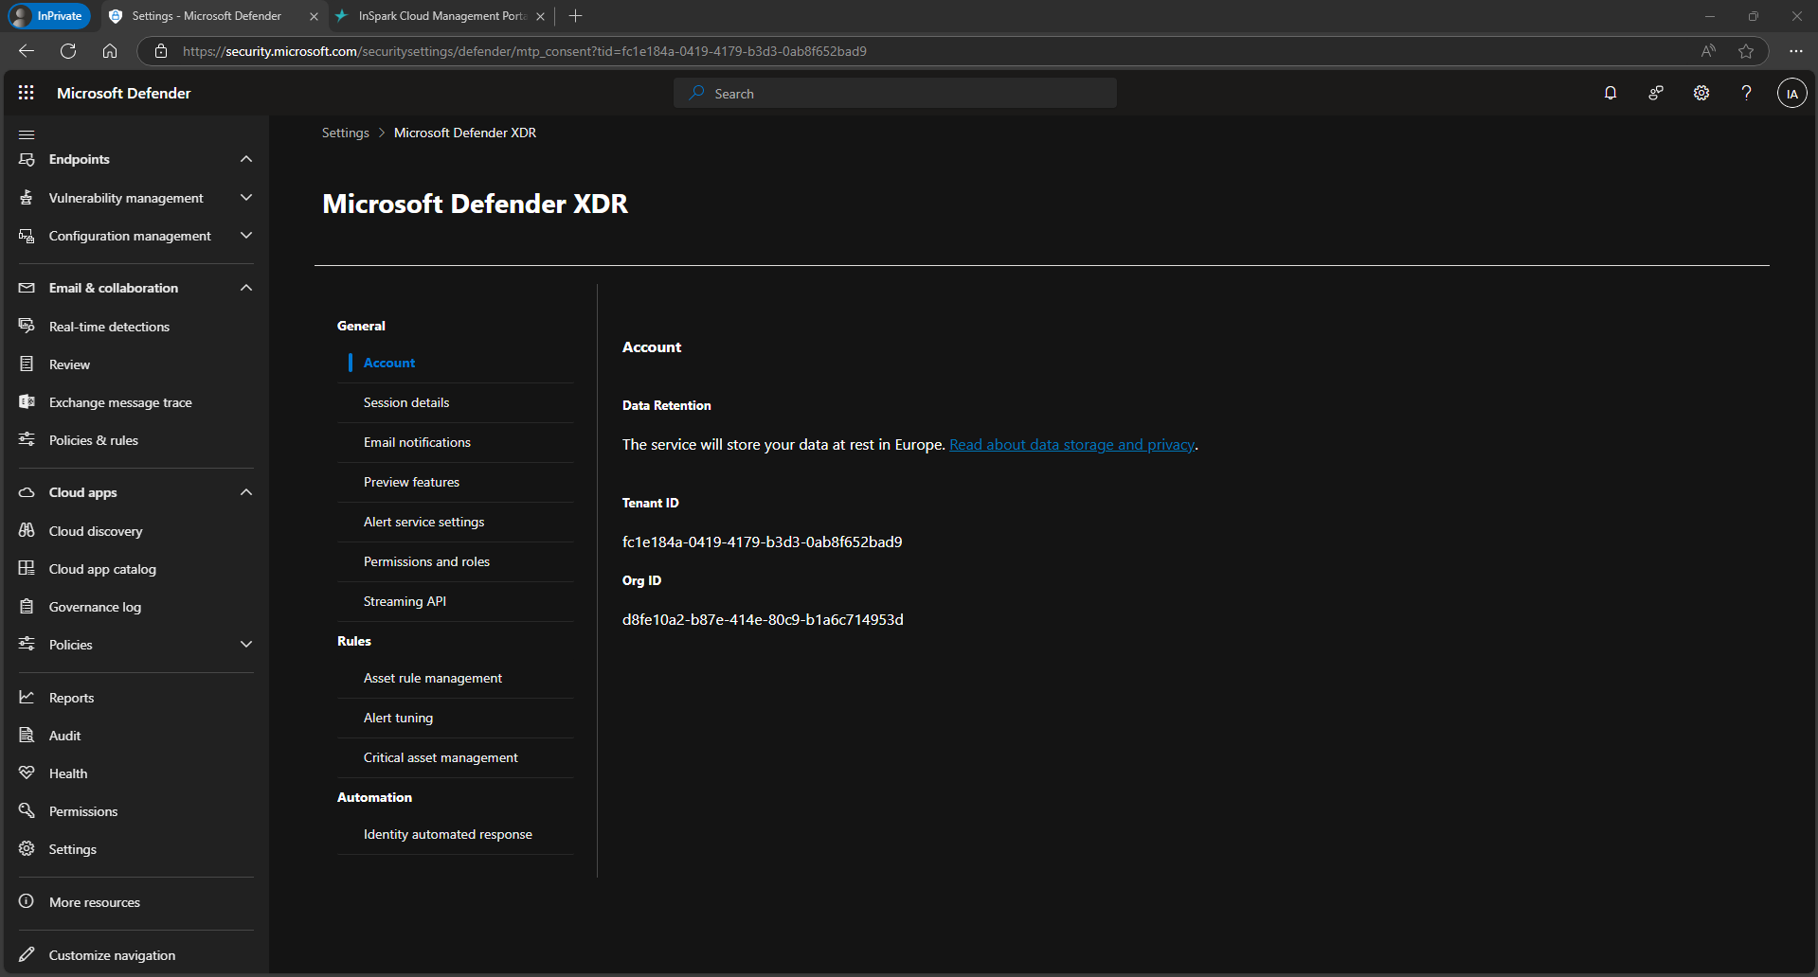Click the Cloud app catalog icon
Screen dimensions: 1818x977
[x=27, y=569]
